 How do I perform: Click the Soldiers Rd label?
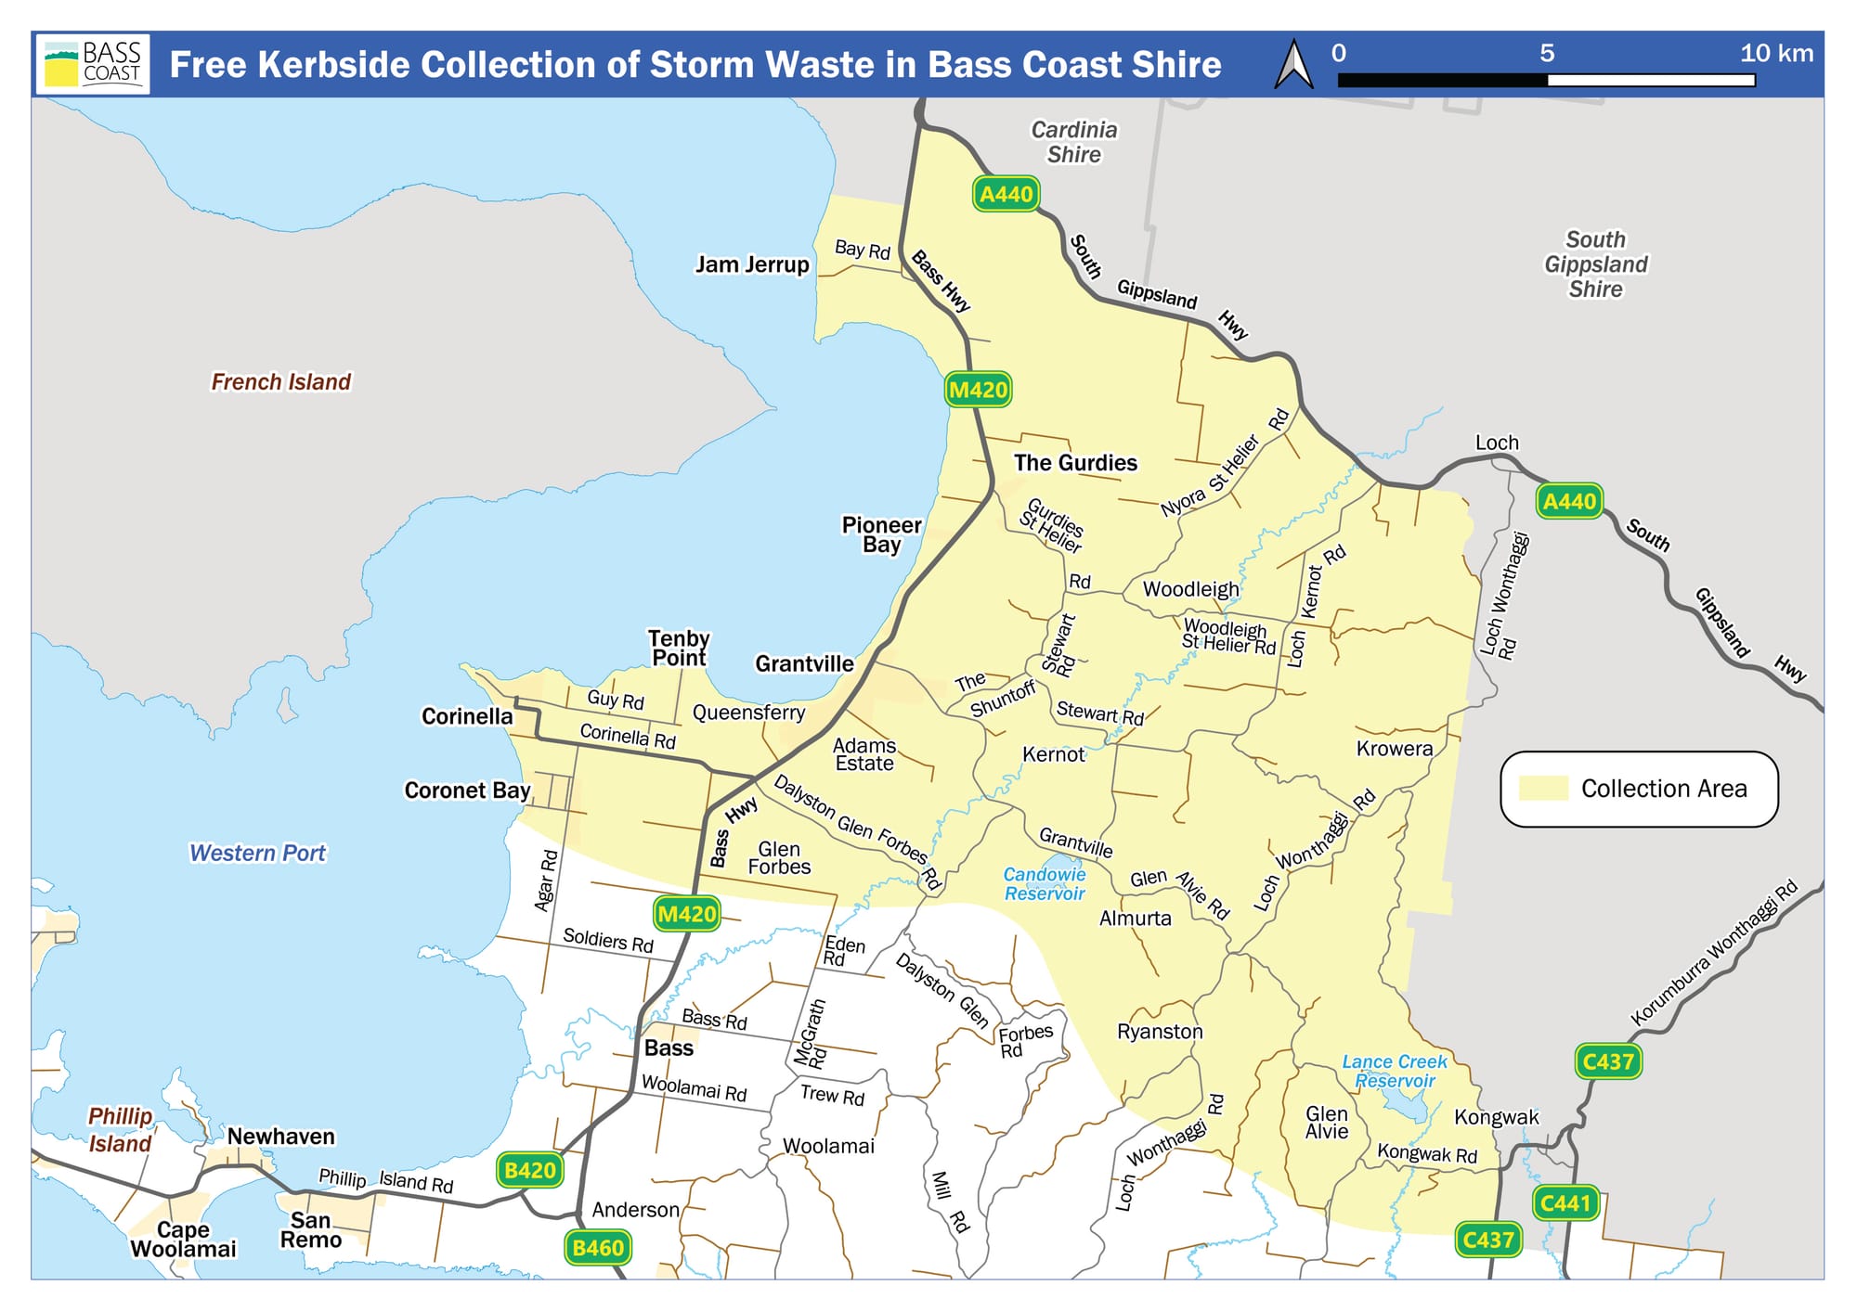[608, 940]
